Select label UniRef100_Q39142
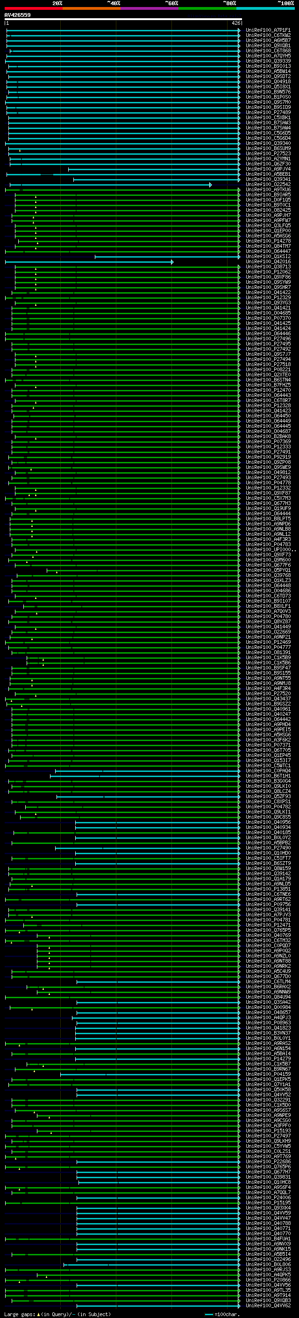The width and height of the screenshot is (299, 1318). (x=268, y=874)
